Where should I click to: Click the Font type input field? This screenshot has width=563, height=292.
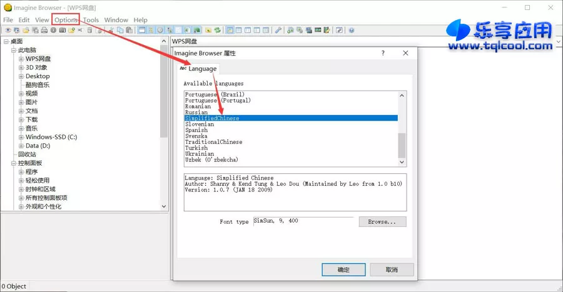(x=303, y=221)
